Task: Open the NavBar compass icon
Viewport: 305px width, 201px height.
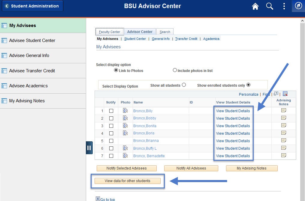Action: [298, 6]
